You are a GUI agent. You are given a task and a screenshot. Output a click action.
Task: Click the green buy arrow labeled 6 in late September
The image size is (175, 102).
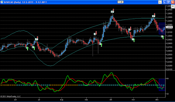coord(101,45)
